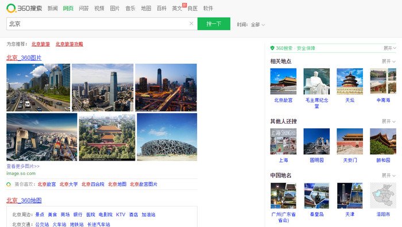The width and height of the screenshot is (402, 227).
Task: Expand the 中国地名 section
Action: 389,175
